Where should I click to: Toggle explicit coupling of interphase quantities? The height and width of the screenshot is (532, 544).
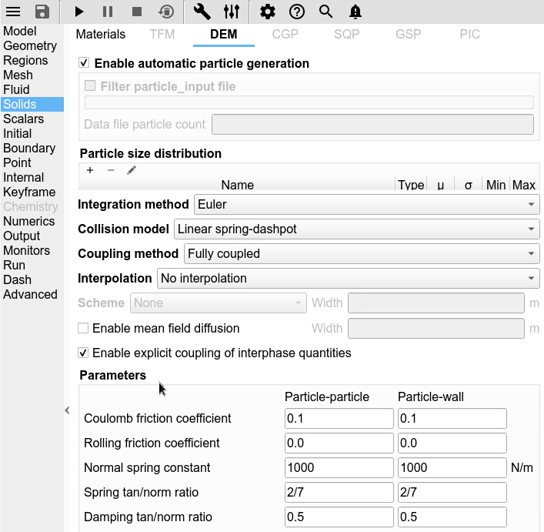click(84, 353)
